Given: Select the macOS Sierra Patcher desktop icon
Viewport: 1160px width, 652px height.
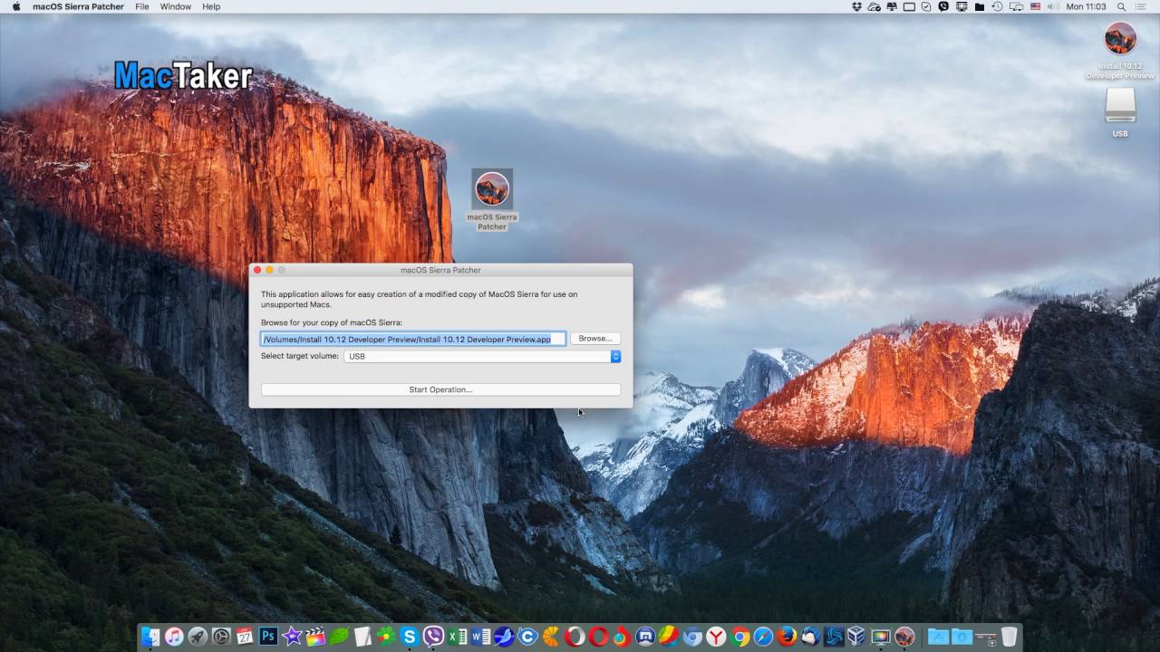Looking at the screenshot, I should (492, 200).
